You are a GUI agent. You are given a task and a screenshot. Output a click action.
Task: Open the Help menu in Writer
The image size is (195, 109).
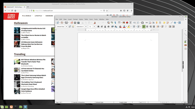(x=107, y=19)
